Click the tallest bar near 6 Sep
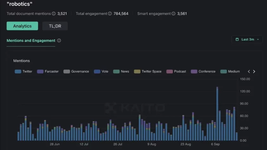Viewport: 267px width, 150px height. coord(217,114)
